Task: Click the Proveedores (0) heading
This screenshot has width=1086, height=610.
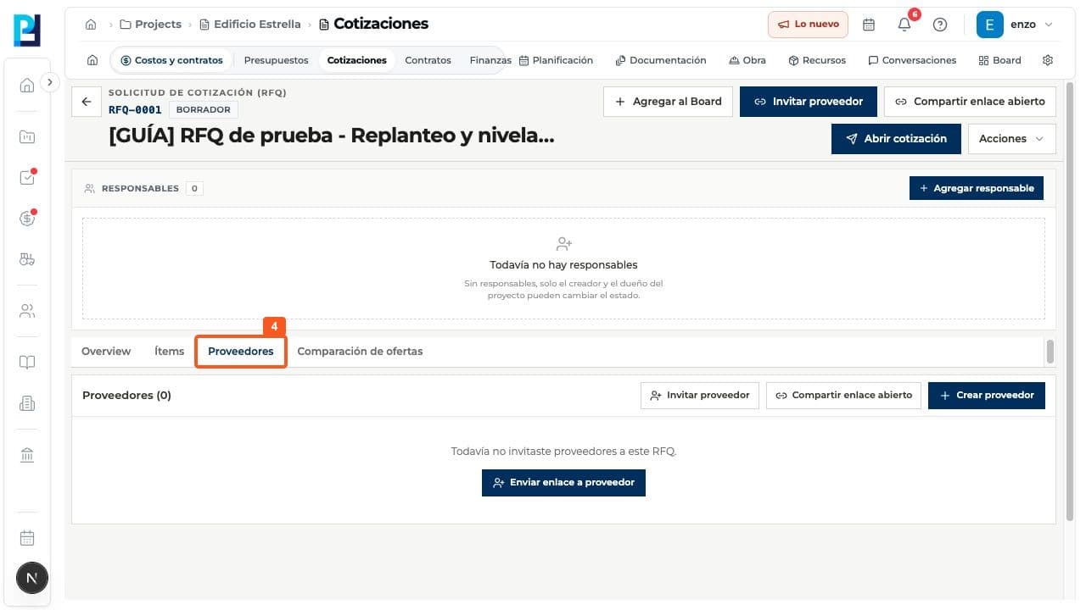Action: coord(126,395)
